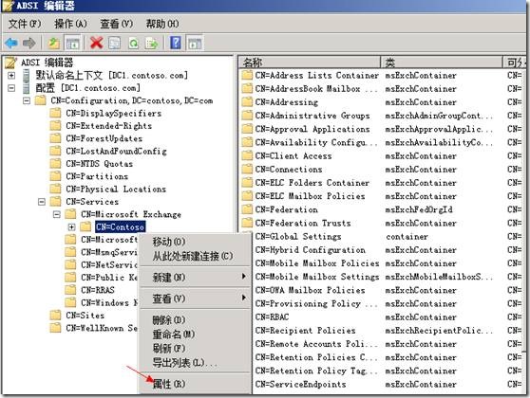This screenshot has height=398, width=530.
Task: Open the 新建(N) submenu arrow
Action: [244, 277]
